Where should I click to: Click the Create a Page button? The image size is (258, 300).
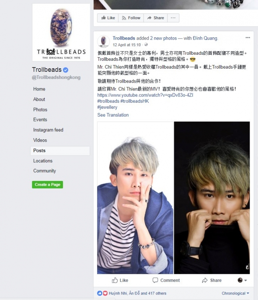tap(48, 185)
